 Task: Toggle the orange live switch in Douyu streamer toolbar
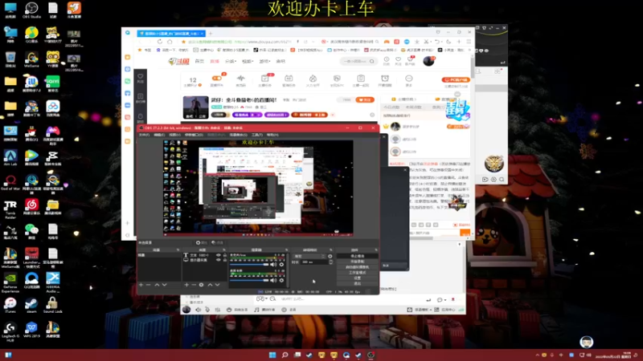pos(217,78)
